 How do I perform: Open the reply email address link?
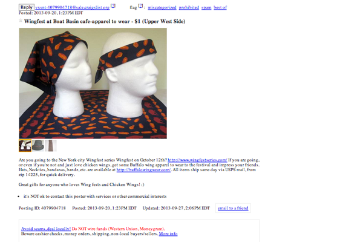[x=72, y=8]
